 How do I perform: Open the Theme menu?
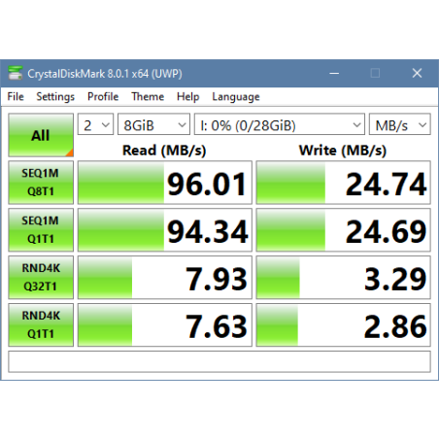(148, 96)
